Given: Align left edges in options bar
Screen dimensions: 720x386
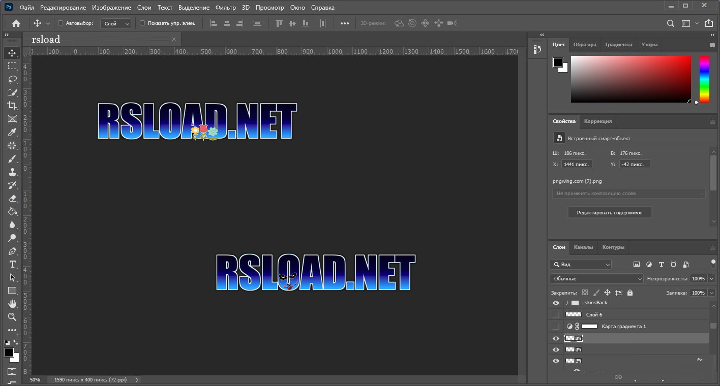Looking at the screenshot, I should point(214,23).
